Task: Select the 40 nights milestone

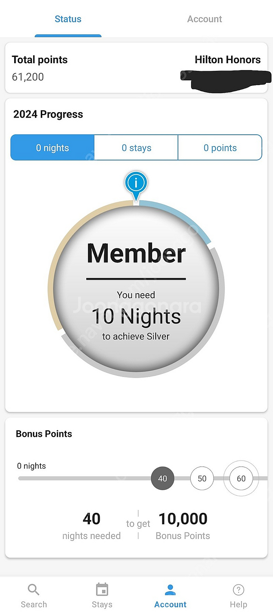Action: (163, 478)
